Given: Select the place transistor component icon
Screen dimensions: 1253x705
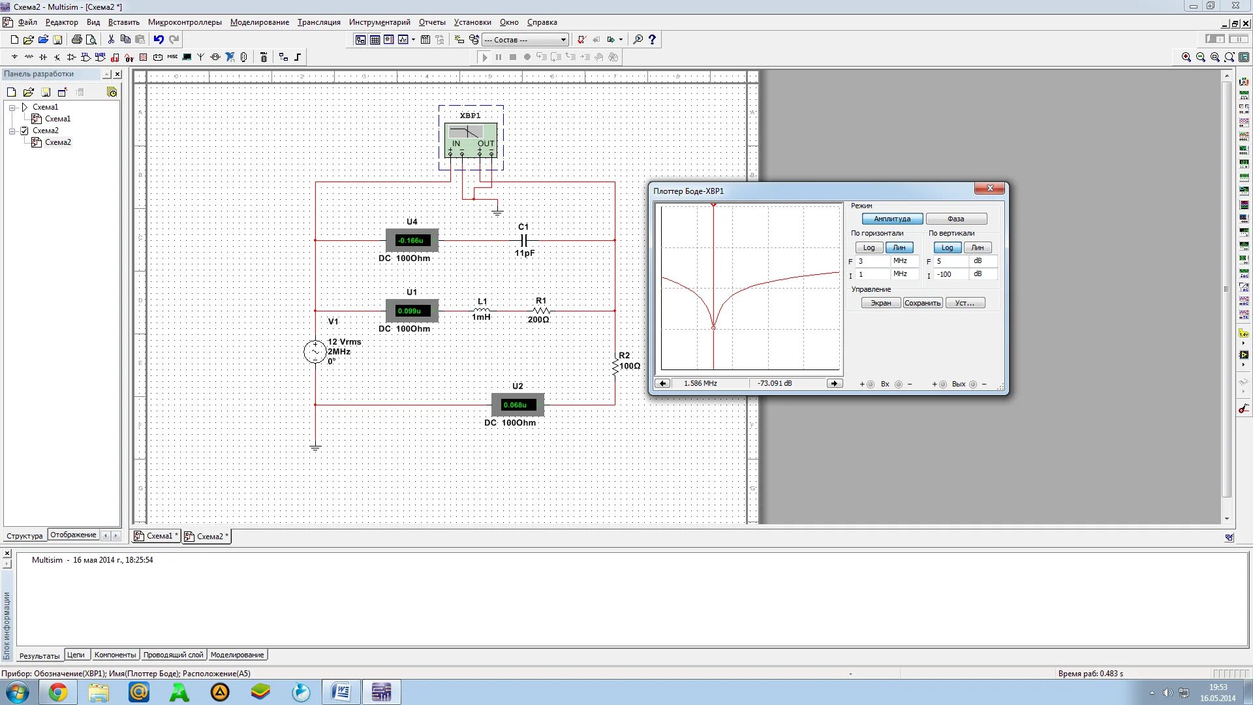Looking at the screenshot, I should pos(57,57).
